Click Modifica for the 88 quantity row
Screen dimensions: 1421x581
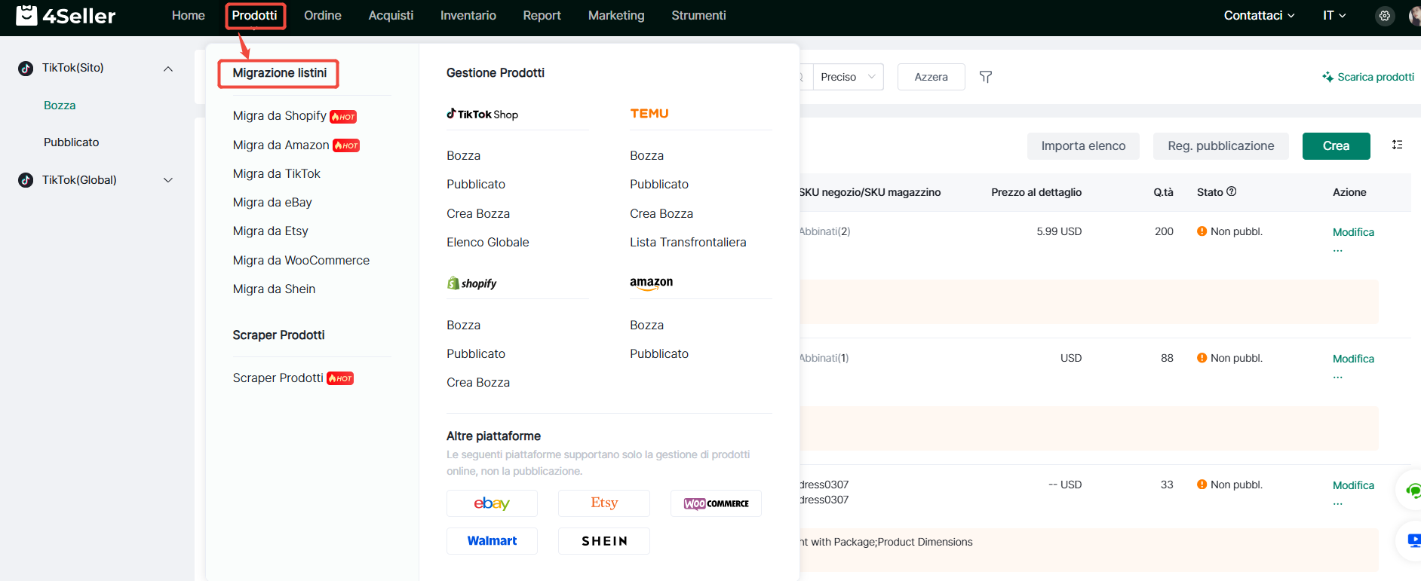[x=1353, y=359]
